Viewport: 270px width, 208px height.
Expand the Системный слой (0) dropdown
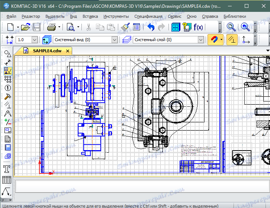pos(200,40)
